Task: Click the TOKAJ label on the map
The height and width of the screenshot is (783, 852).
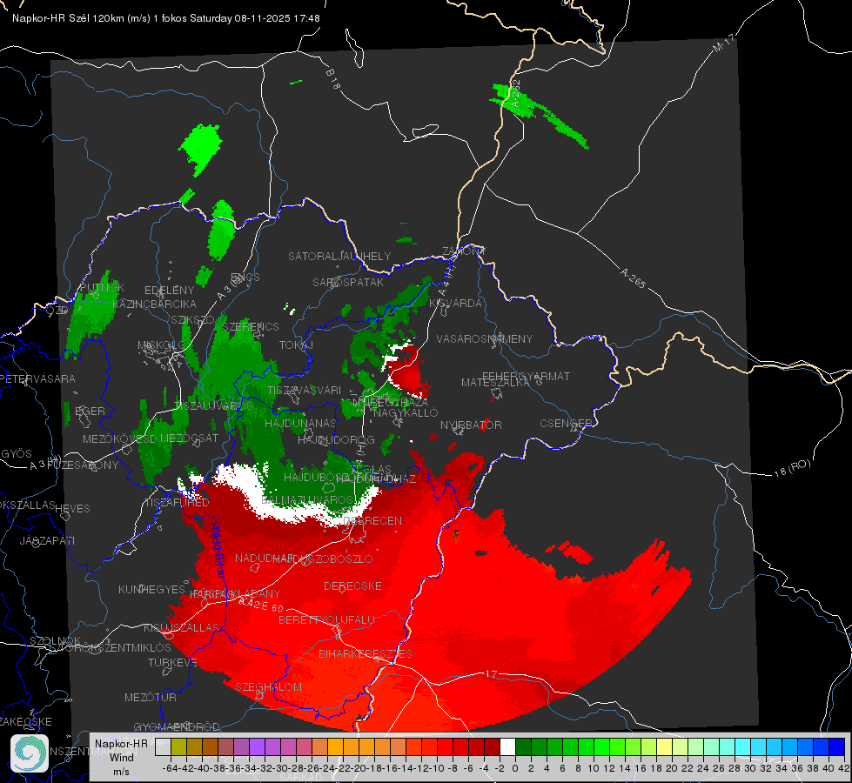Action: pos(296,345)
